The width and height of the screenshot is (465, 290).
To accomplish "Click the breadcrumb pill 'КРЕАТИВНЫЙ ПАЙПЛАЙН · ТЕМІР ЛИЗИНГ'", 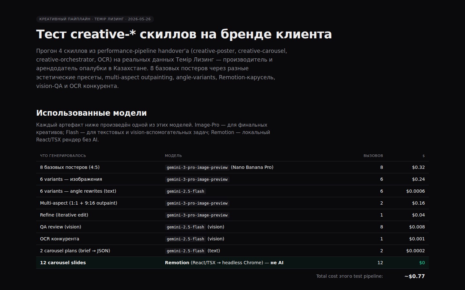I will pyautogui.click(x=95, y=19).
